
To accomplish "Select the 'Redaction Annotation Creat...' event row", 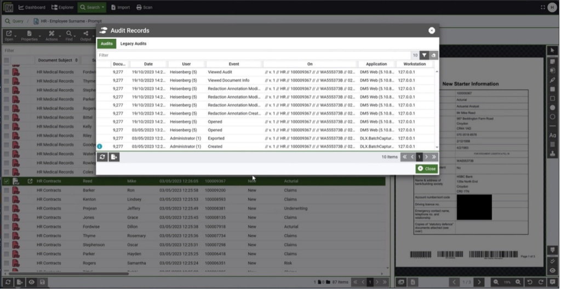I will 266,114.
